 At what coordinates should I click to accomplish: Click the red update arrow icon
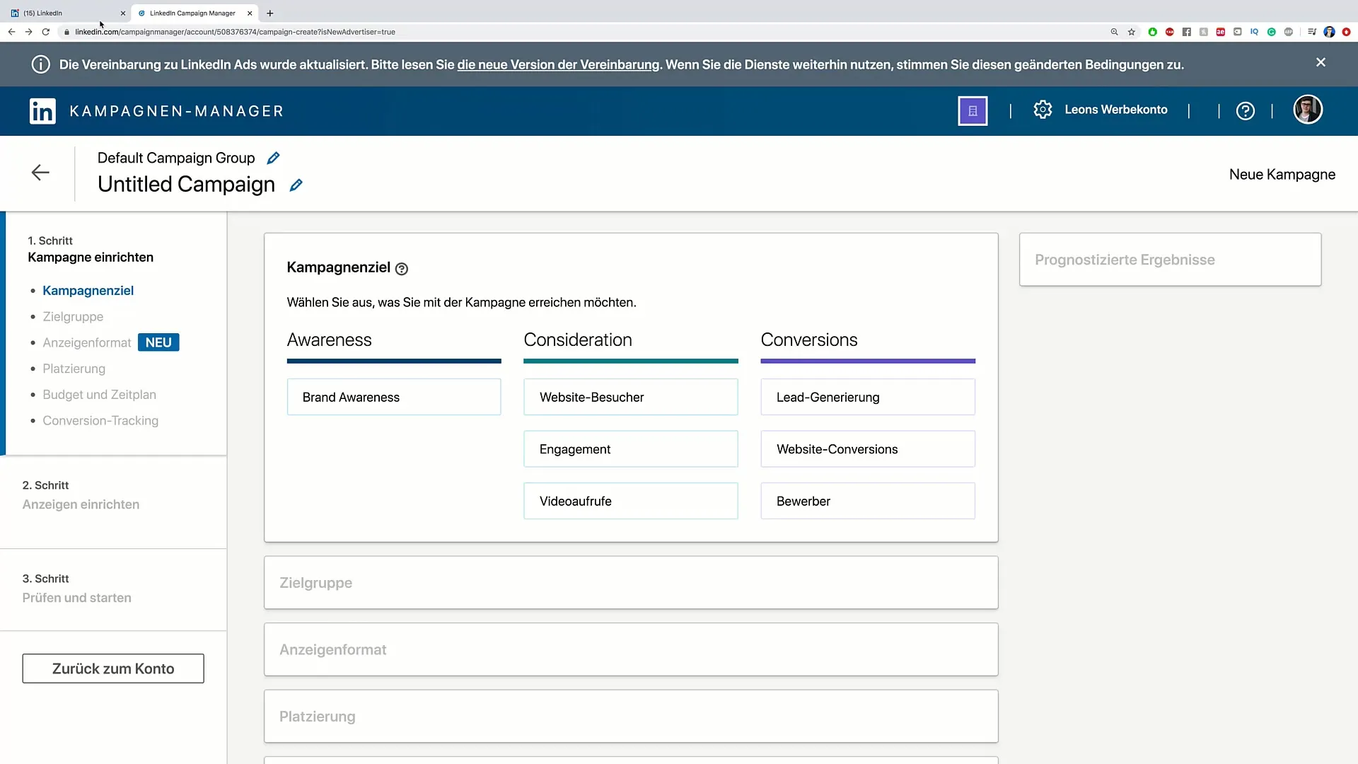pos(1346,32)
